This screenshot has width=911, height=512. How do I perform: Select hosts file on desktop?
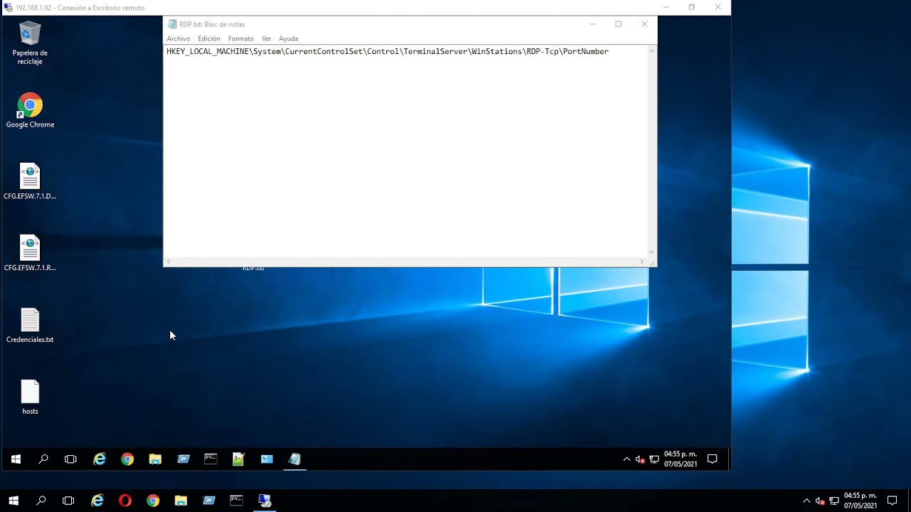point(30,398)
